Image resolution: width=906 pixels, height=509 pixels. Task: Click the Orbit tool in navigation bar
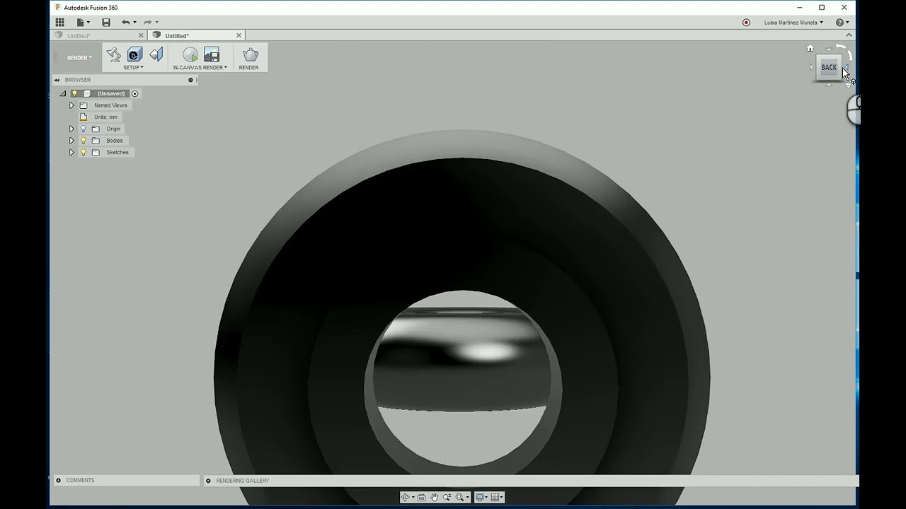click(405, 497)
